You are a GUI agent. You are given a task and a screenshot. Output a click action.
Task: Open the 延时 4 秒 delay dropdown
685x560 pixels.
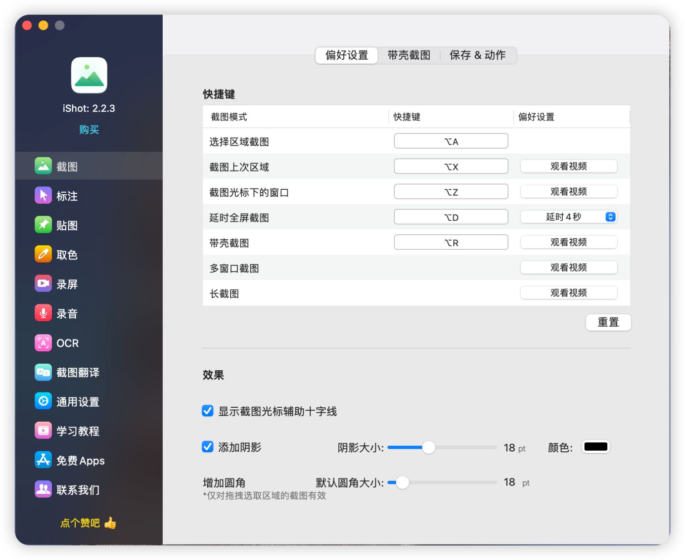(568, 216)
